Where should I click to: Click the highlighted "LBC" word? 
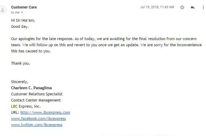pyautogui.click(x=14, y=106)
